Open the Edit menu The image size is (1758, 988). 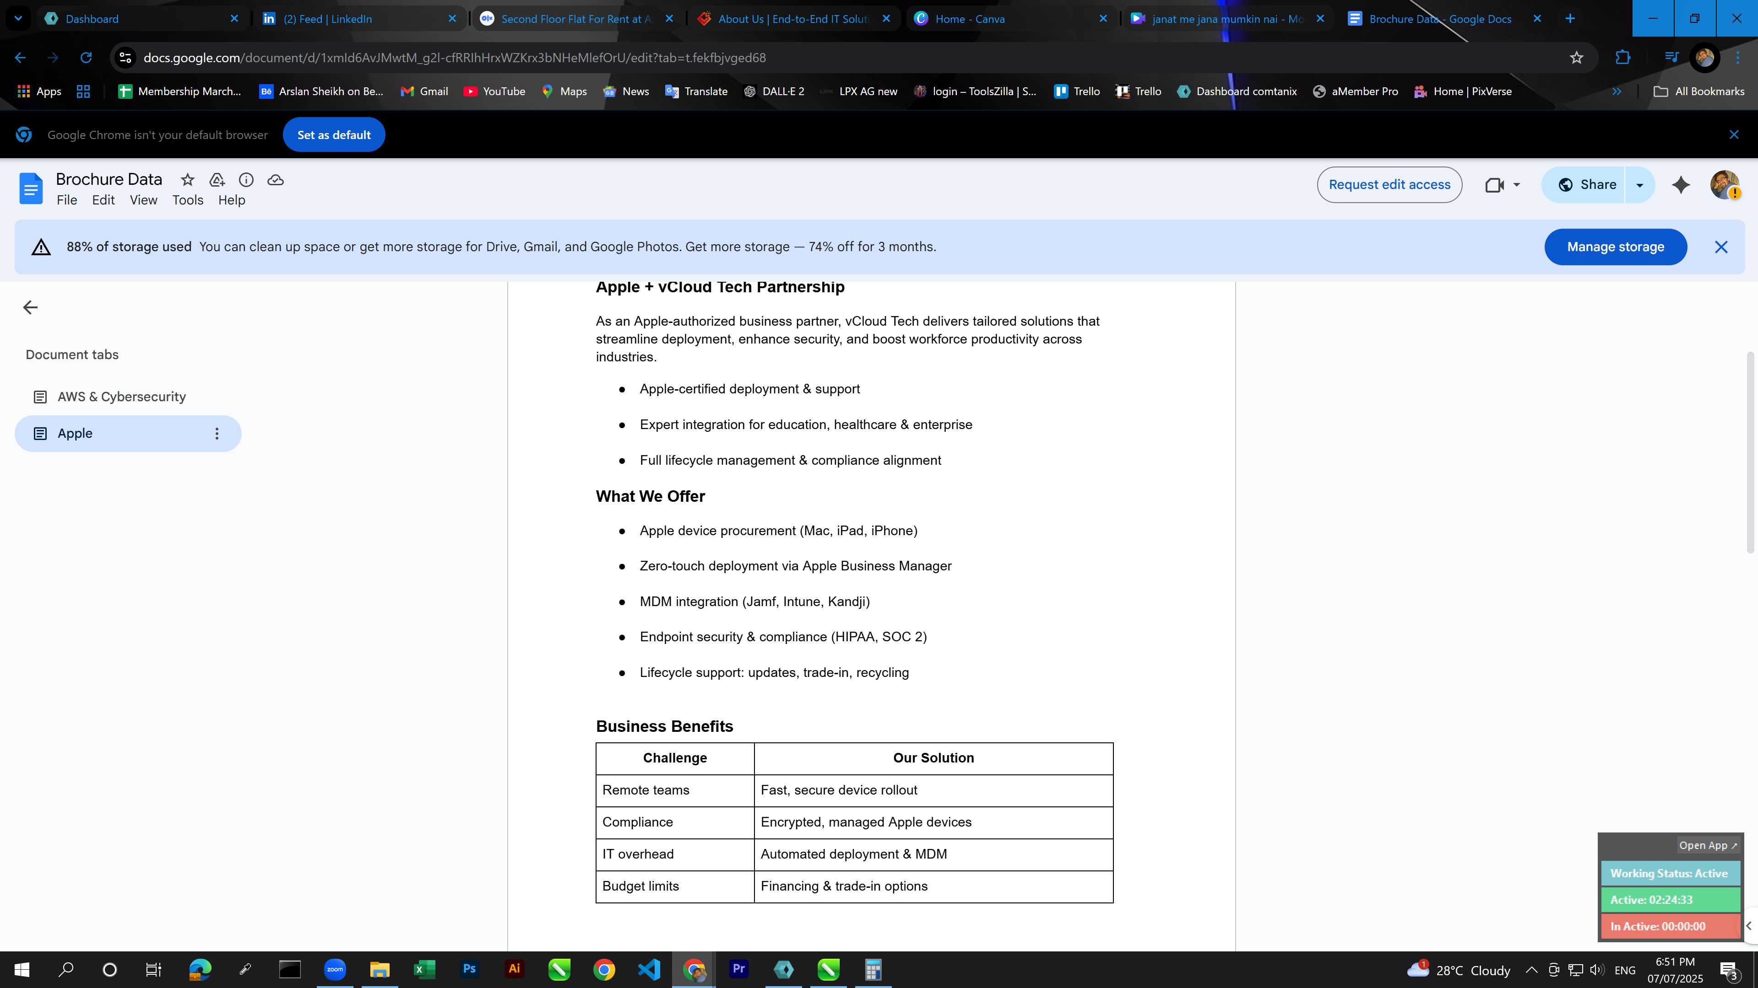[103, 200]
